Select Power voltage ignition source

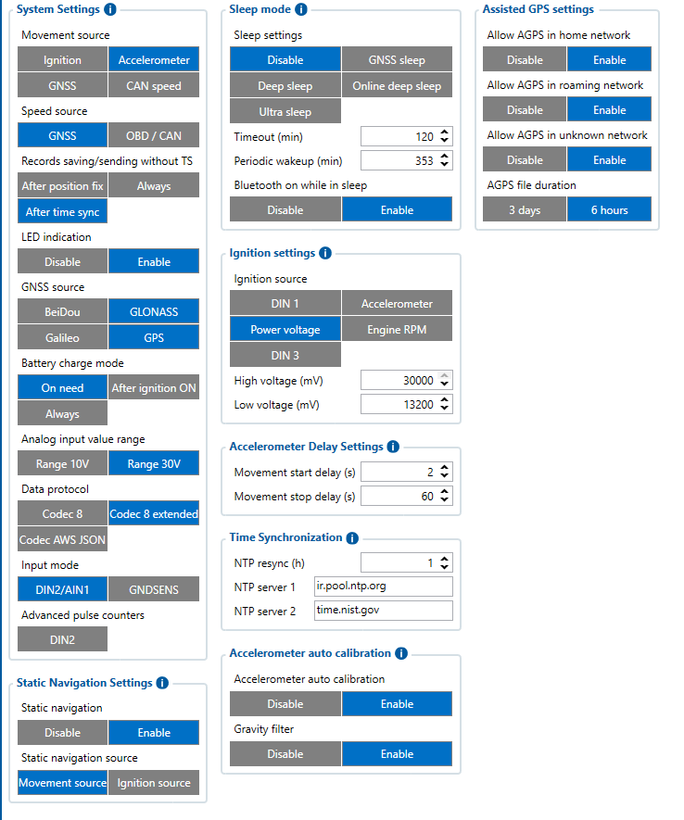coord(285,330)
